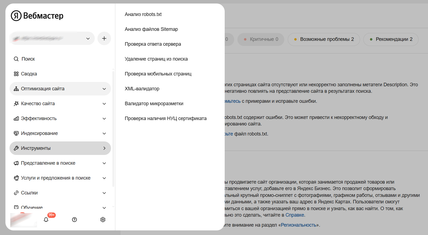Expand Эффективность chevron
This screenshot has height=235, width=428.
pos(104,119)
